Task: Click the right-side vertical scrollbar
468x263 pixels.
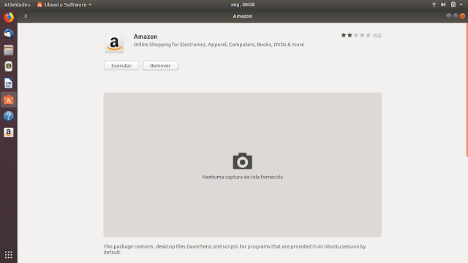Action: click(x=467, y=89)
